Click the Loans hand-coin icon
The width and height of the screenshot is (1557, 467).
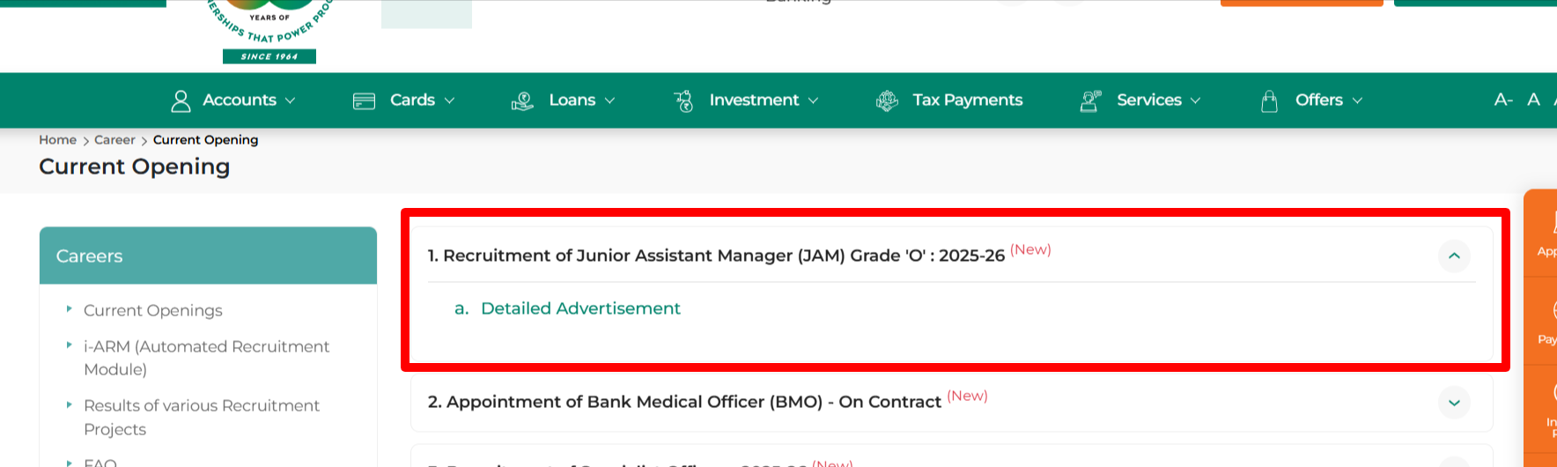[x=522, y=101]
